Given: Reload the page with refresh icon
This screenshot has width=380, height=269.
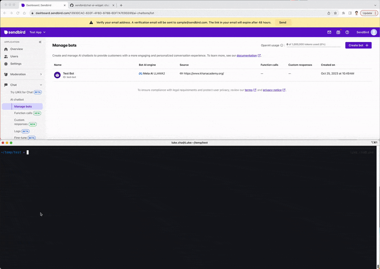Looking at the screenshot, I should pyautogui.click(x=18, y=13).
